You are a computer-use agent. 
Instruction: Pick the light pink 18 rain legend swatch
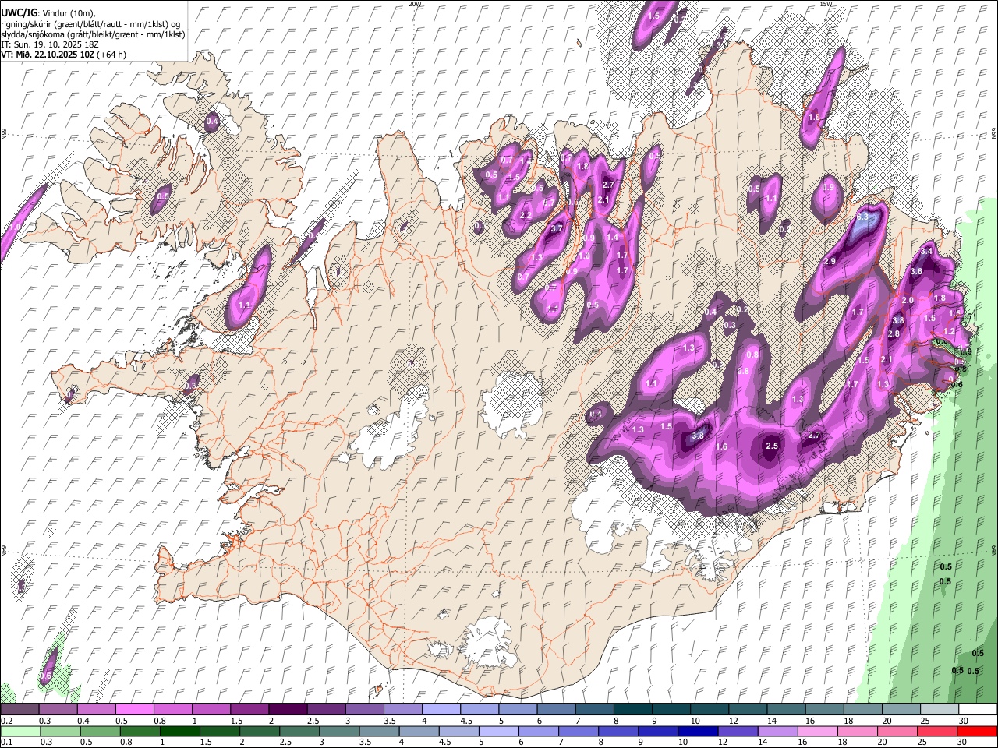(856, 731)
